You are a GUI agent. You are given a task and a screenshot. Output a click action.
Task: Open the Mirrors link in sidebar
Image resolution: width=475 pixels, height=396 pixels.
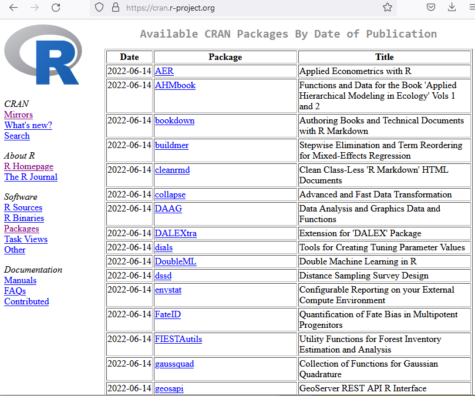pos(18,115)
